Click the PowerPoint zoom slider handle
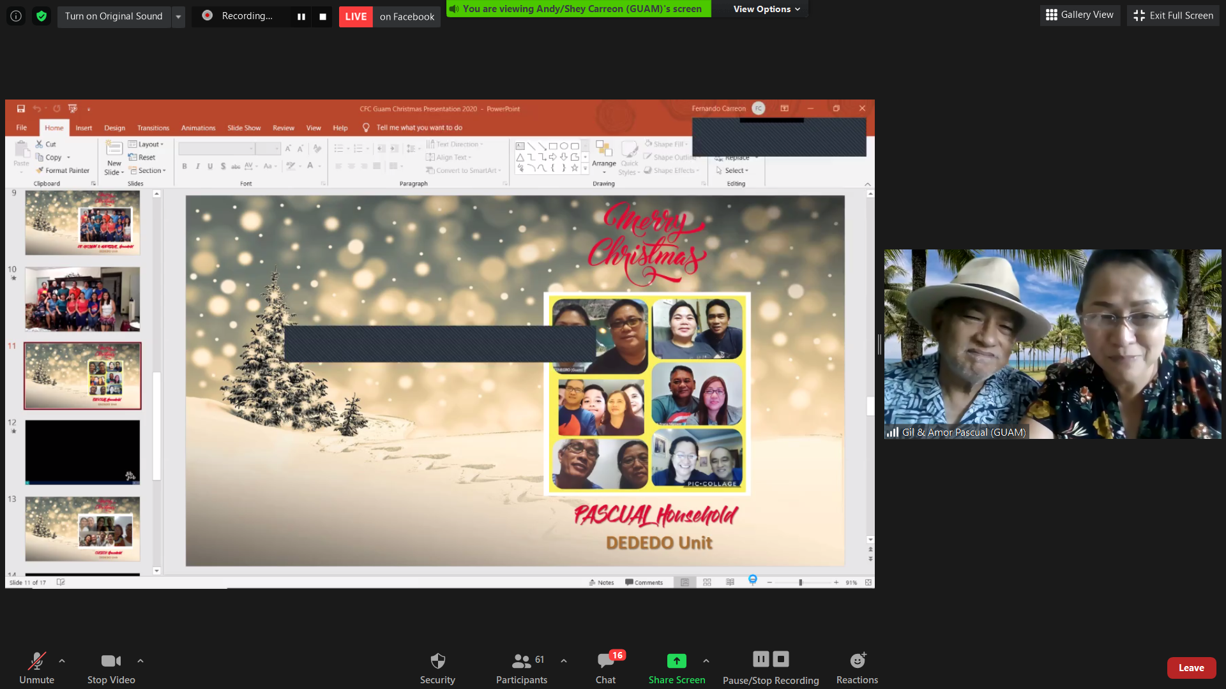The width and height of the screenshot is (1226, 689). click(800, 582)
